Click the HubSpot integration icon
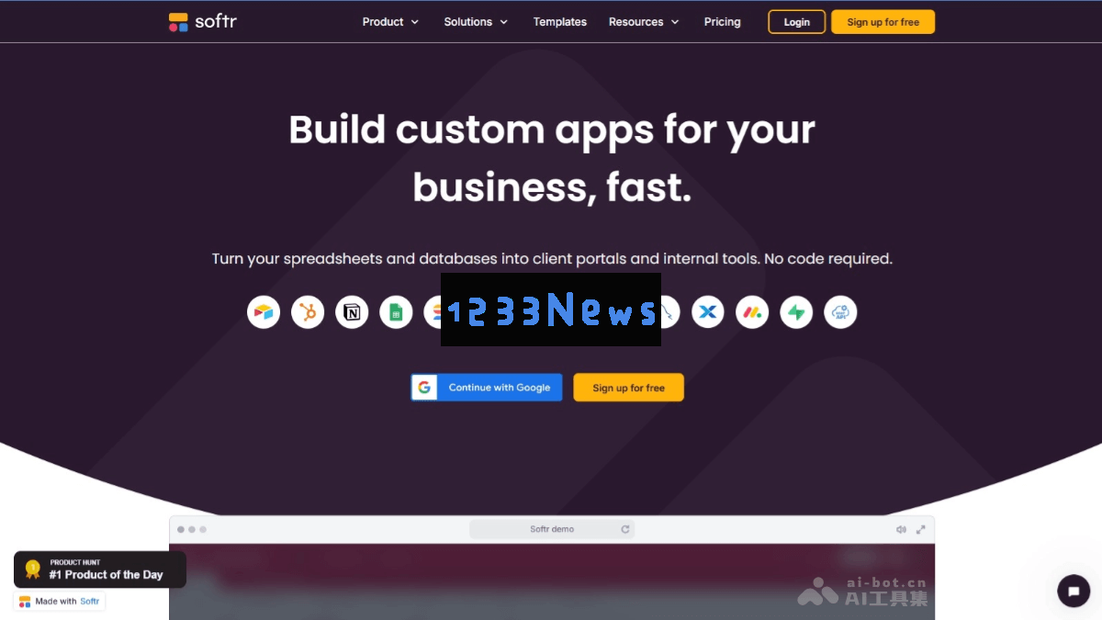This screenshot has width=1102, height=620. [x=308, y=312]
